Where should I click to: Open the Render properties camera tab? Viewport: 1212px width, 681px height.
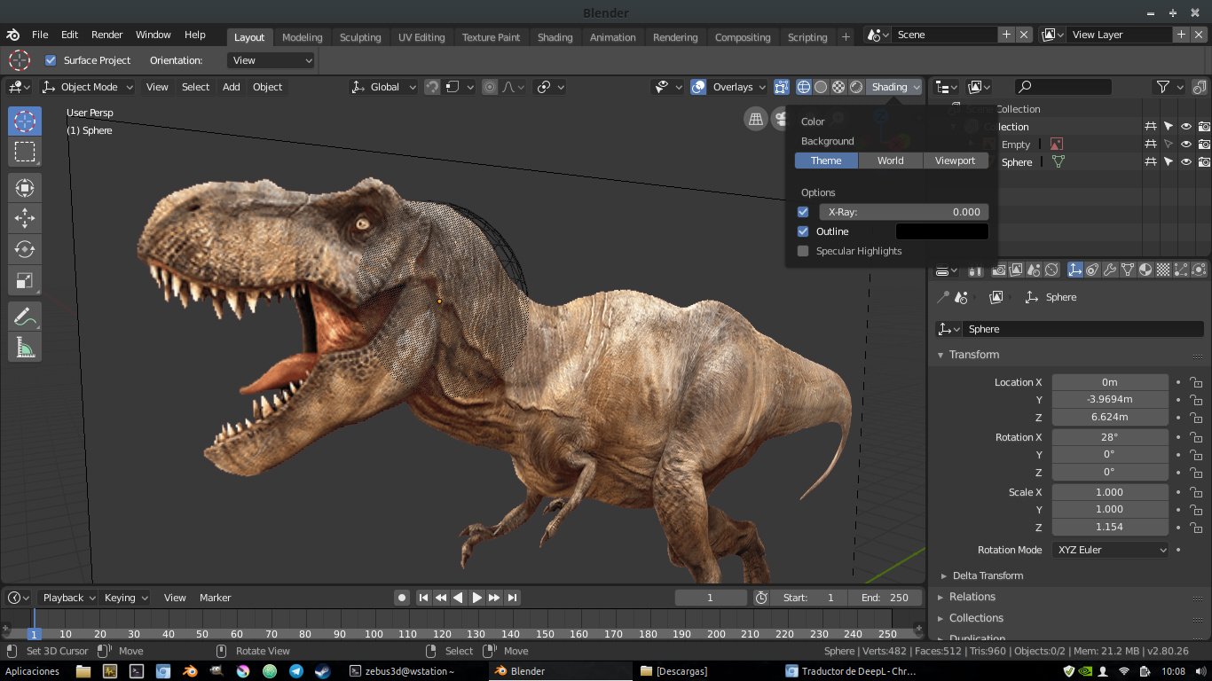1000,270
